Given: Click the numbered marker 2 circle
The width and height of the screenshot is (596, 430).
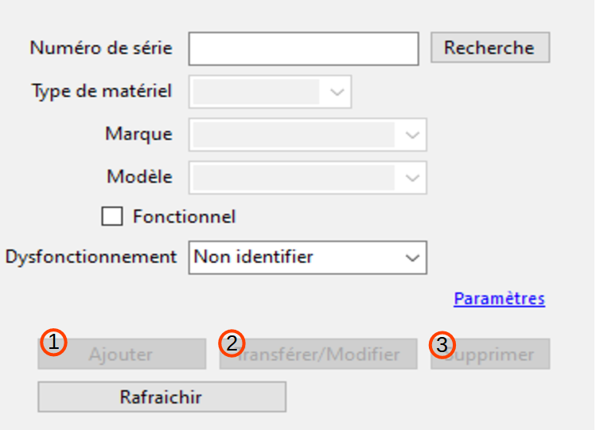Looking at the screenshot, I should pyautogui.click(x=232, y=343).
